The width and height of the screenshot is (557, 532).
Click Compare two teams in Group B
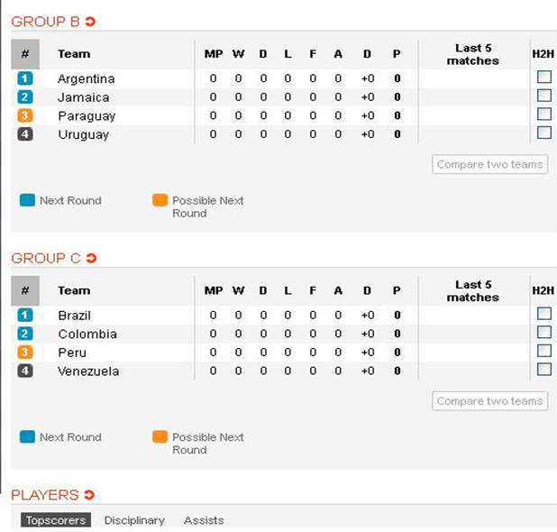[x=490, y=164]
